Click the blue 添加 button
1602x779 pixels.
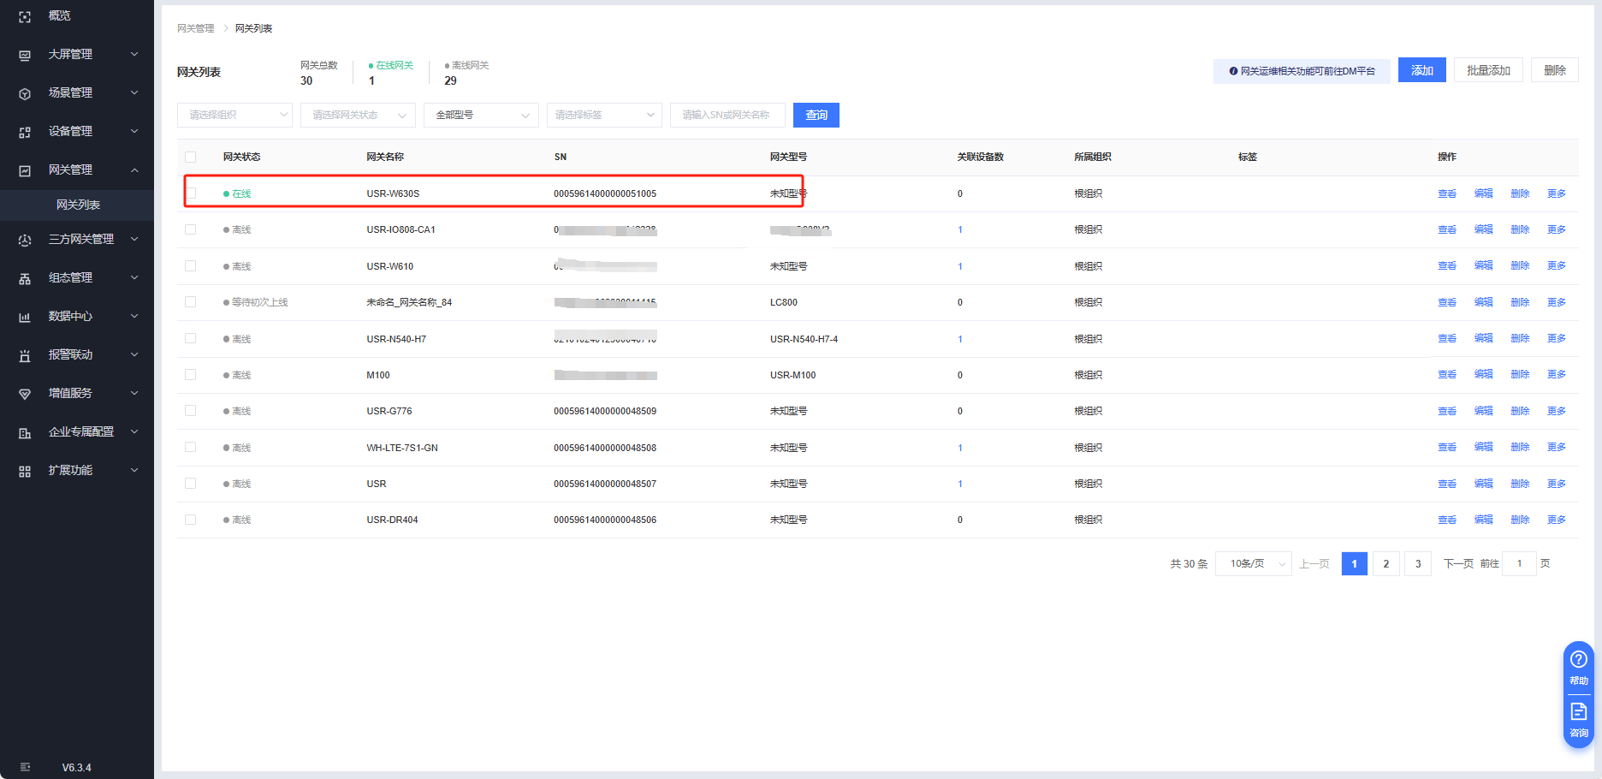pyautogui.click(x=1421, y=70)
